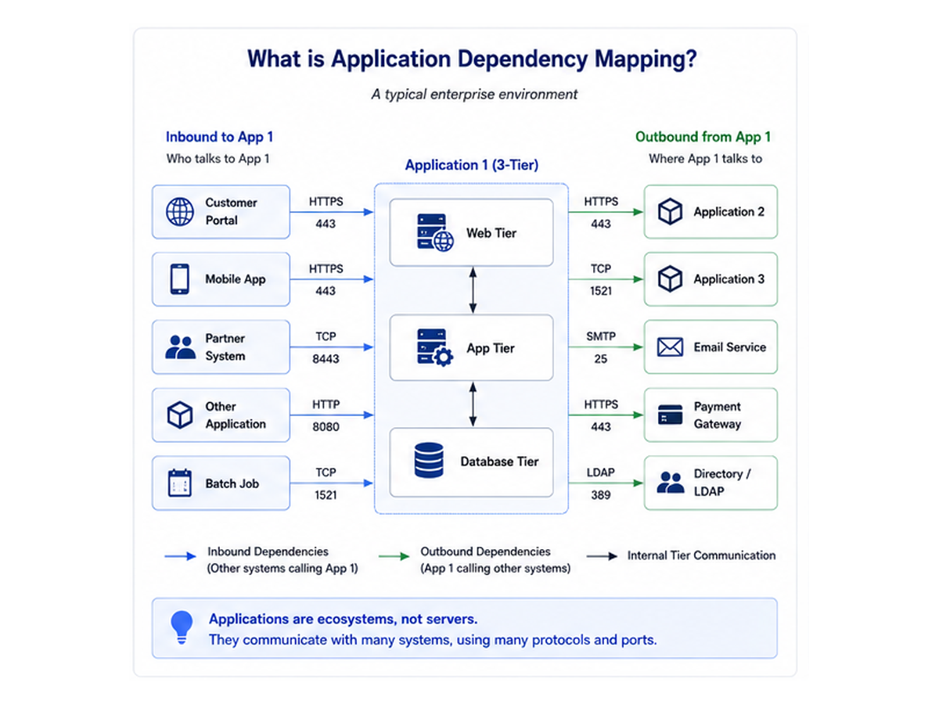The image size is (939, 704).
Task: Select the Application 3 label
Action: pos(729,279)
